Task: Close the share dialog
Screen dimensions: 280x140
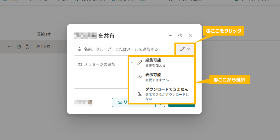Action: tap(190, 36)
